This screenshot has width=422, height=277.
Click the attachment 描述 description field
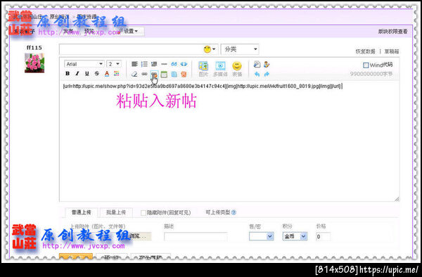click(196, 237)
